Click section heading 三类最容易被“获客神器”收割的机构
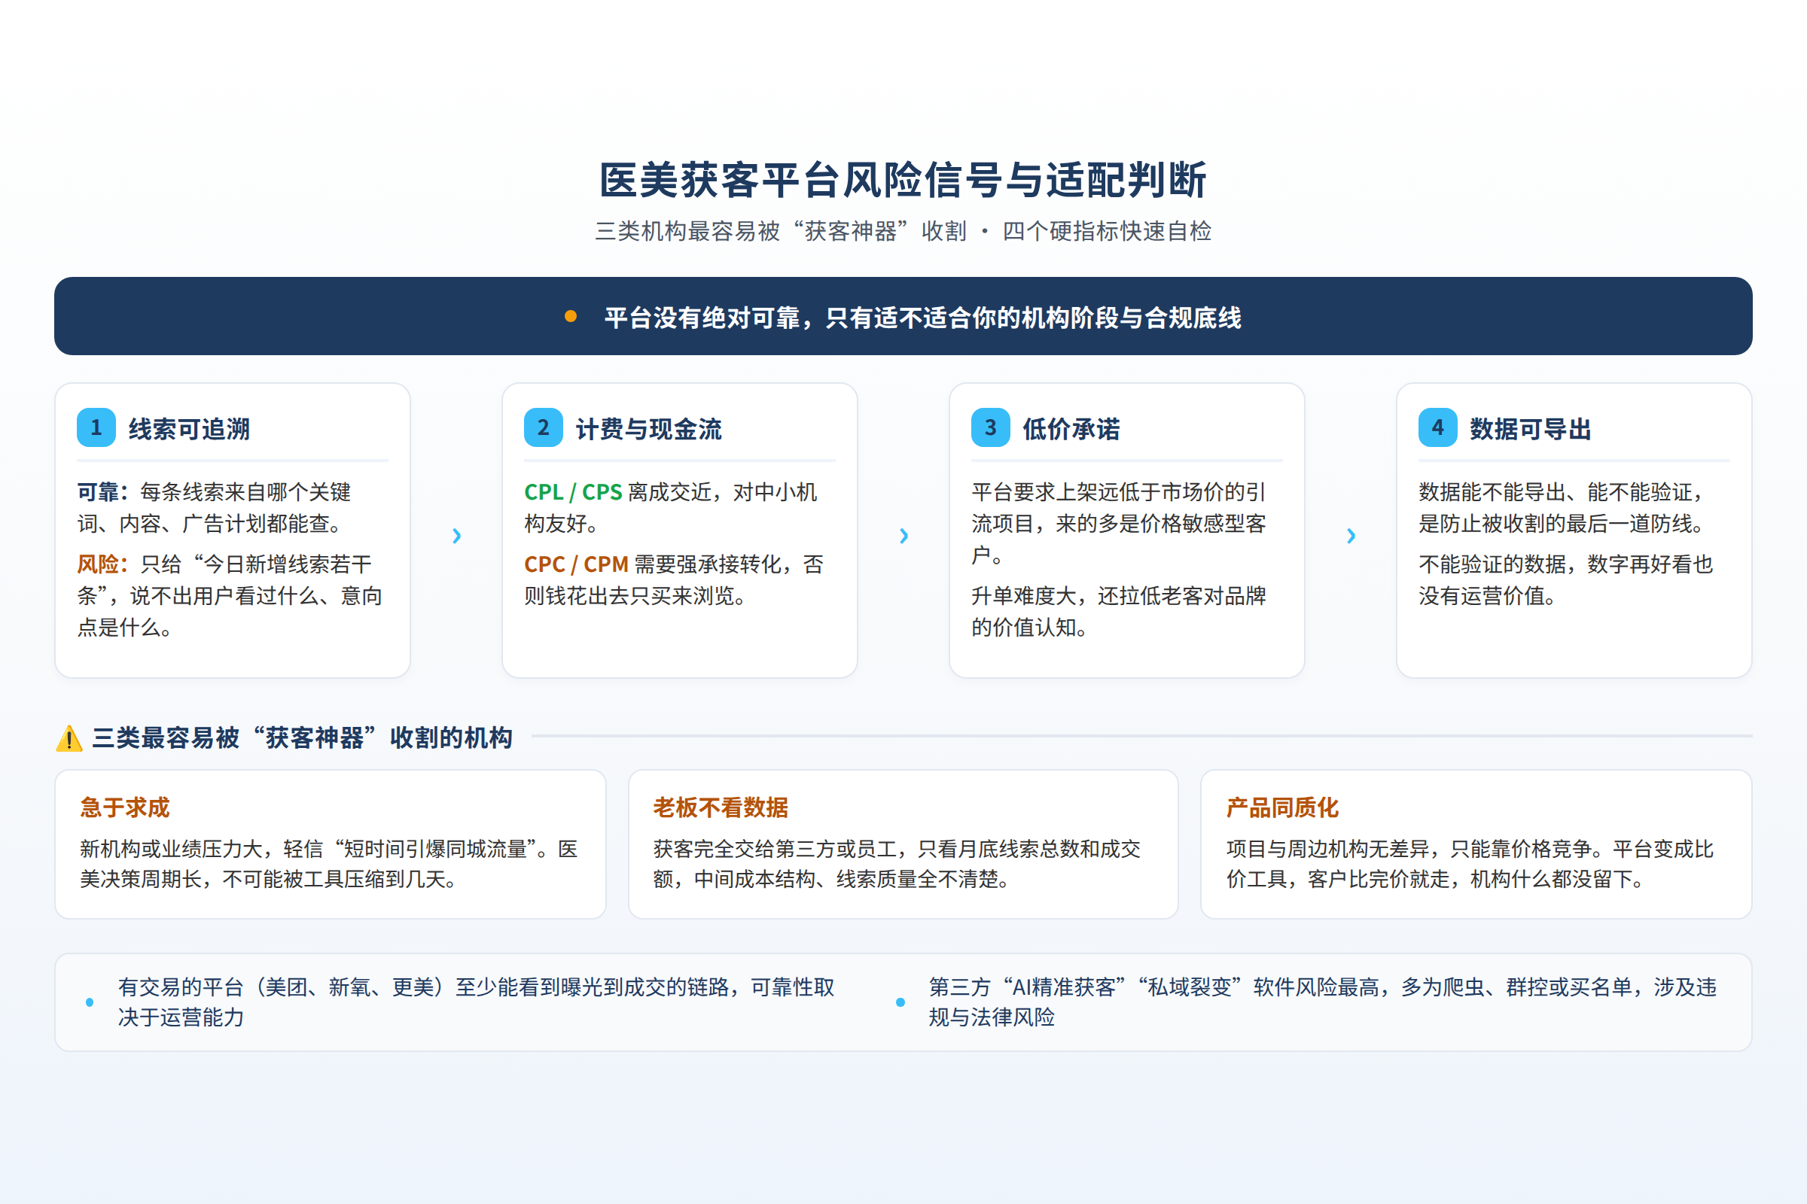1807x1204 pixels. click(302, 738)
